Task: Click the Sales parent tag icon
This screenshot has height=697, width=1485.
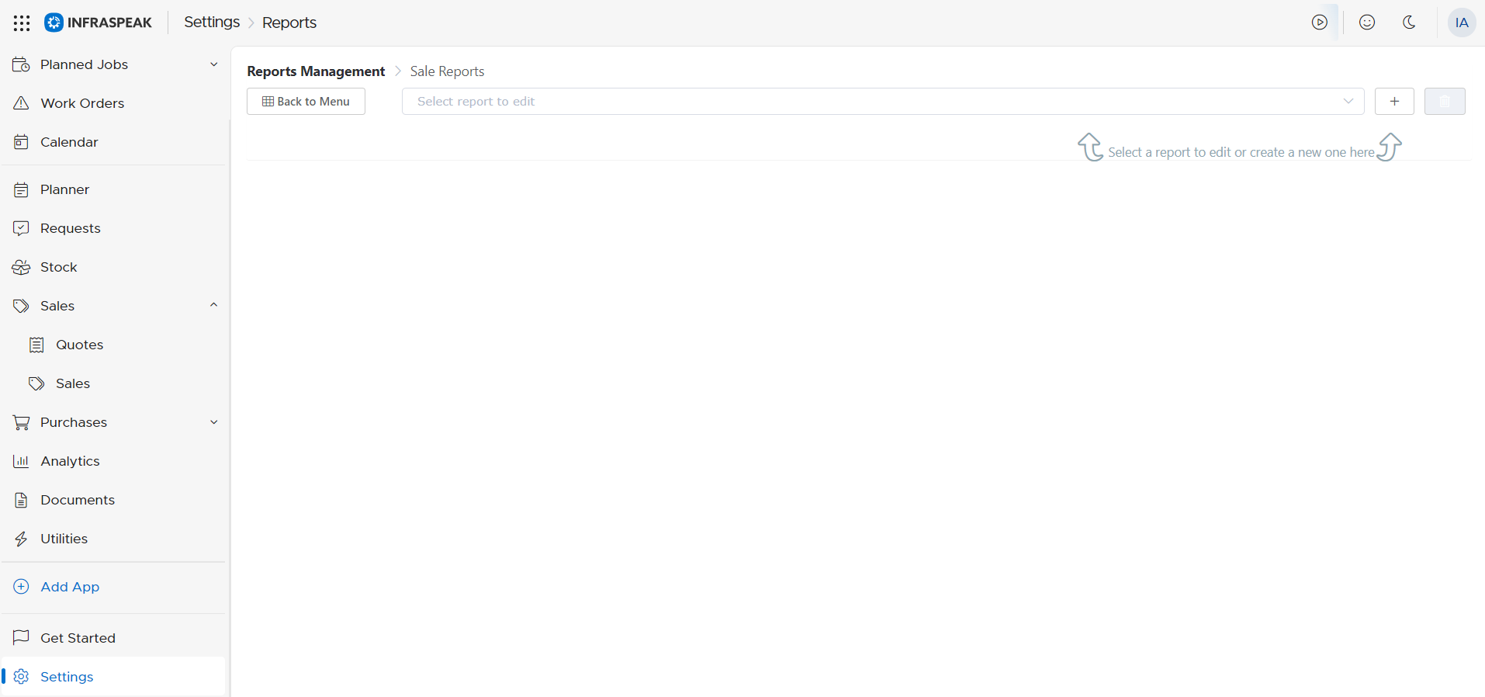Action: coord(21,306)
